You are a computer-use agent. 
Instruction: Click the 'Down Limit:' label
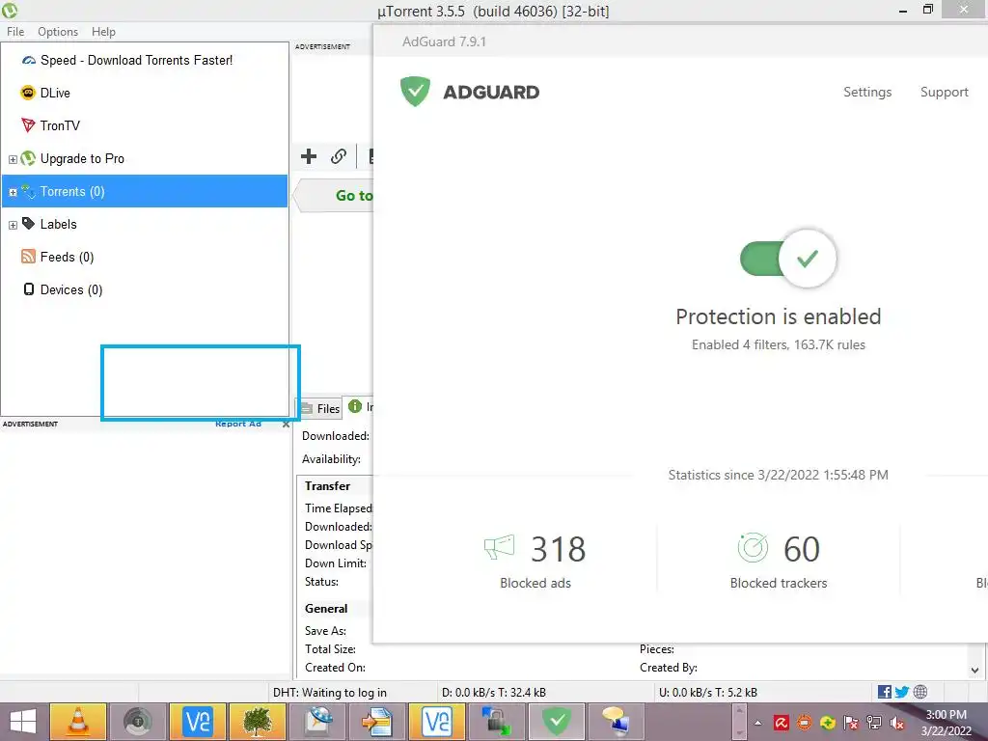click(336, 563)
